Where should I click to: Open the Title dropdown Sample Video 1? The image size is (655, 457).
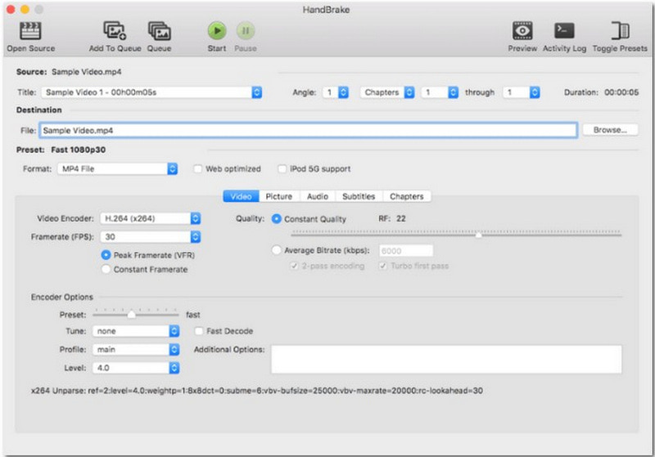151,92
